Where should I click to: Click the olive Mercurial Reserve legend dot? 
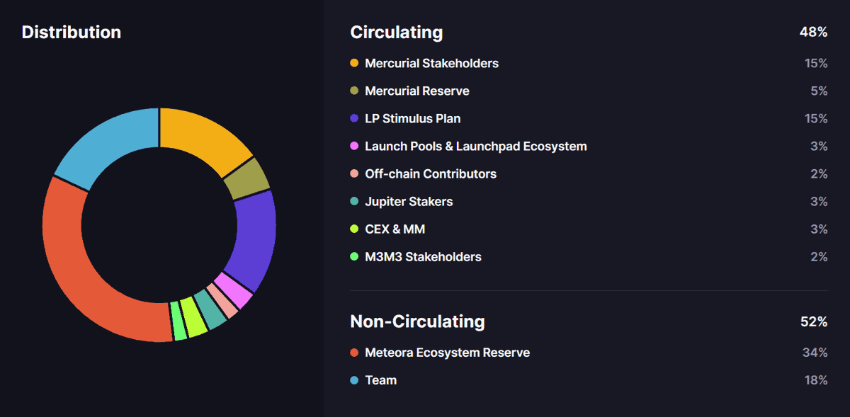(354, 91)
